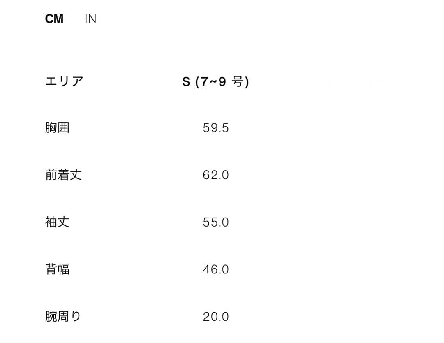Click the 62.0 front length value
Viewport: 444px width, 343px height.
(x=216, y=175)
